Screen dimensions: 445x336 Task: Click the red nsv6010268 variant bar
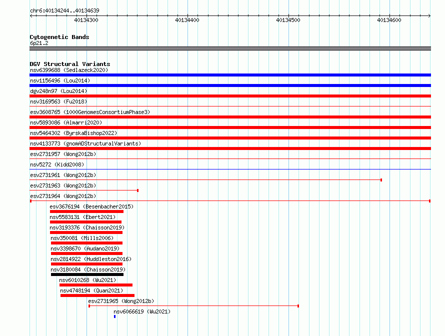(x=96, y=285)
